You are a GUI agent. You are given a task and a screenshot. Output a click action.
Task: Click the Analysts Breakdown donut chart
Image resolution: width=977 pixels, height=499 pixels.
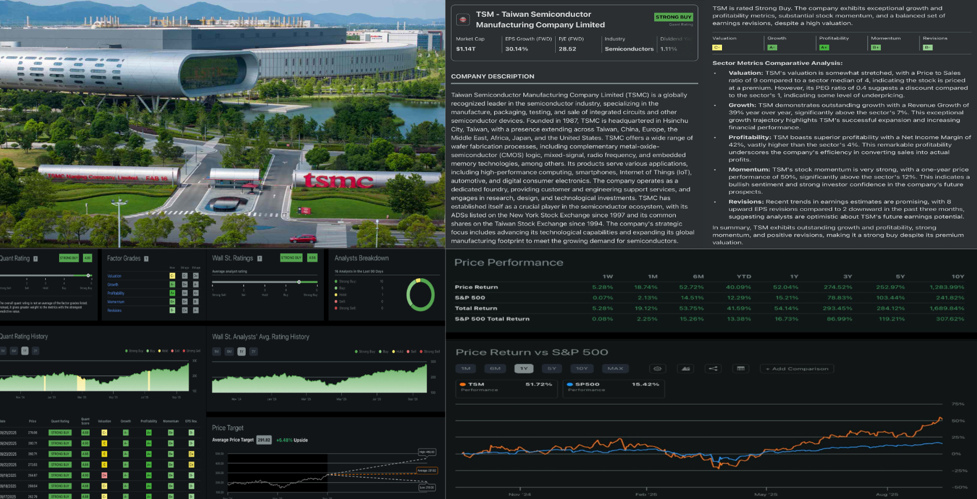(x=421, y=294)
